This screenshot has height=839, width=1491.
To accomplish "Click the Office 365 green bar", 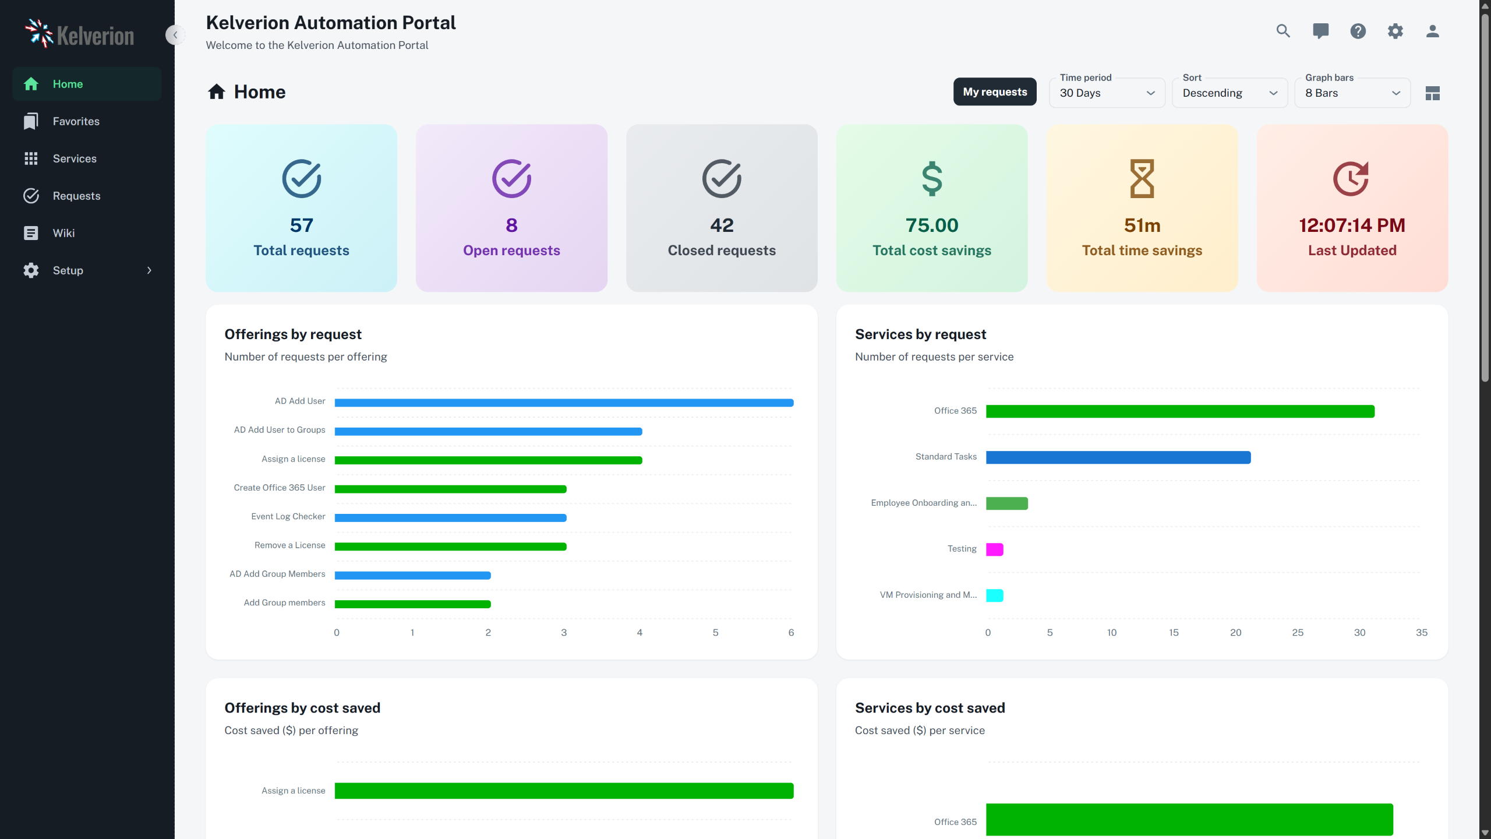I will [x=1179, y=411].
